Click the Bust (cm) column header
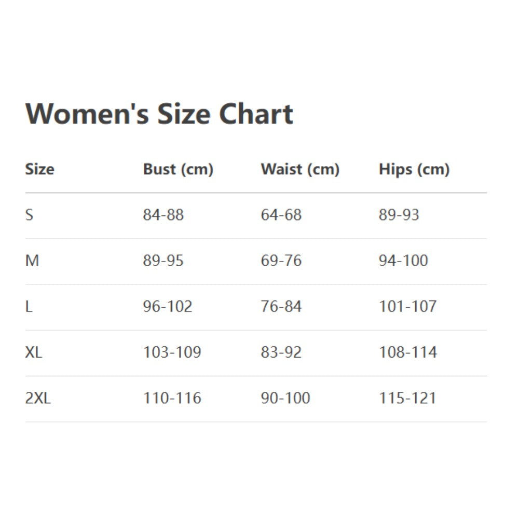 (x=178, y=169)
